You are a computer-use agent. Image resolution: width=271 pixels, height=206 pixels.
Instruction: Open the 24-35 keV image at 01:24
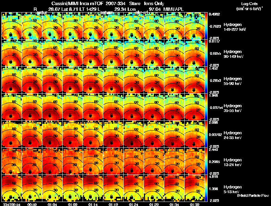133,134
